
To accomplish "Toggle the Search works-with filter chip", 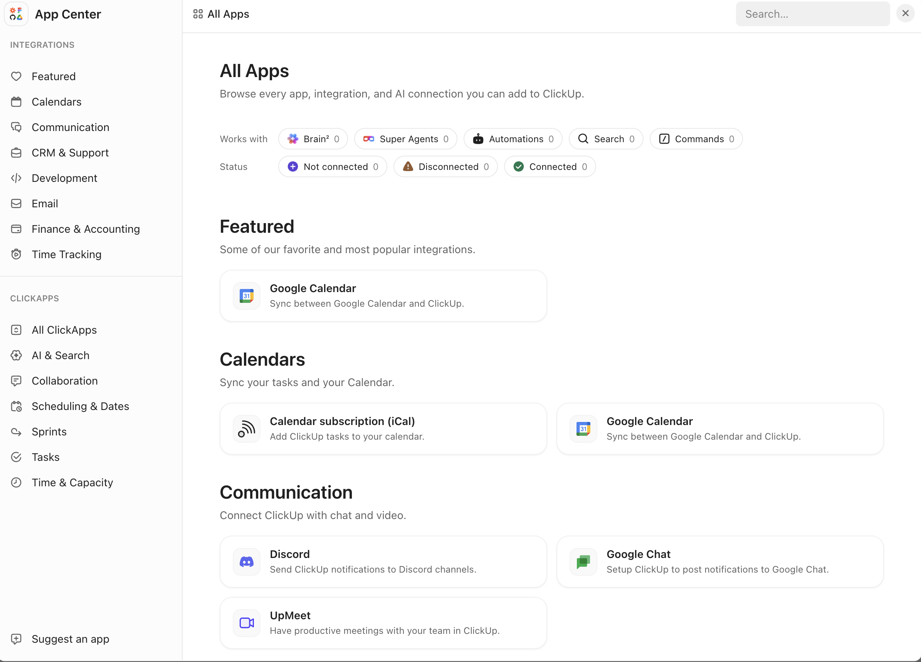I will pyautogui.click(x=606, y=139).
